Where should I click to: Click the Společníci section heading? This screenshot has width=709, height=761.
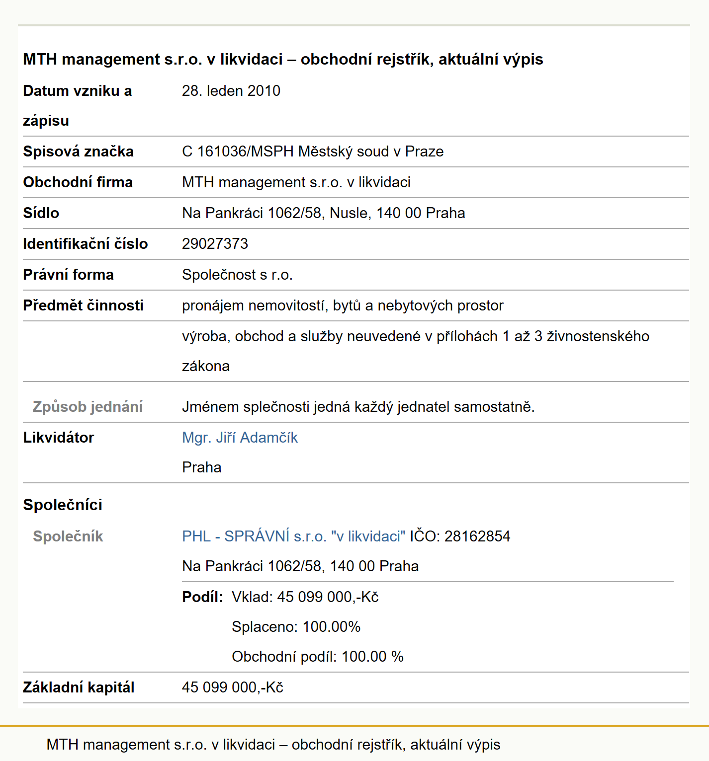(x=63, y=505)
